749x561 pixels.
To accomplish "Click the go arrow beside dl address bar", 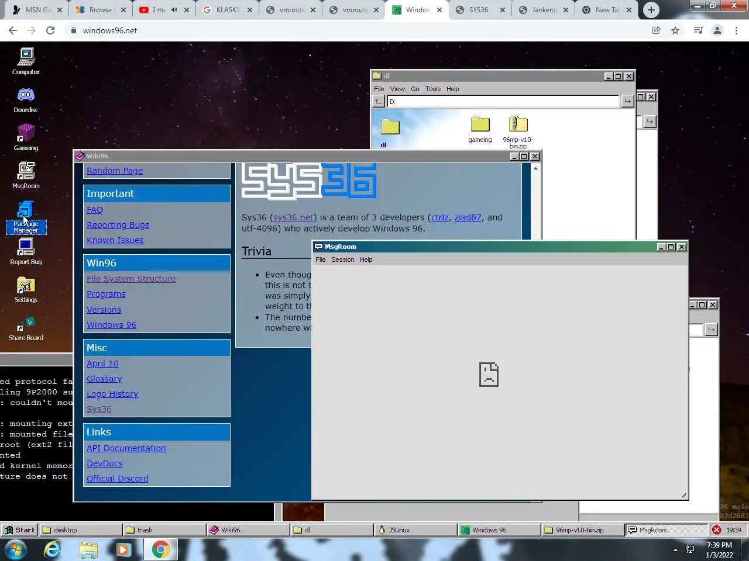I will 627,101.
